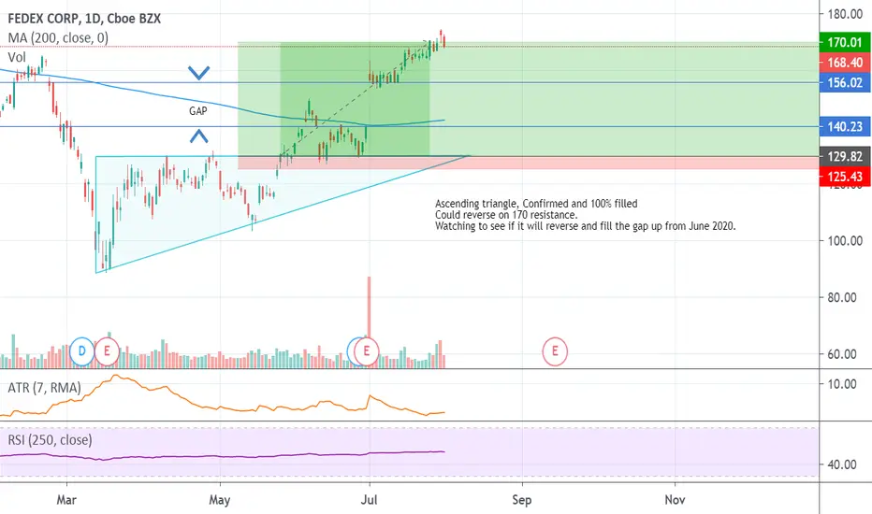Screen dimensions: 872x514
Task: Click the Nov label on the time axis
Action: (x=675, y=500)
